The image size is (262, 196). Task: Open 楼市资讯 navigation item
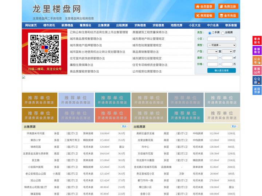point(49,25)
